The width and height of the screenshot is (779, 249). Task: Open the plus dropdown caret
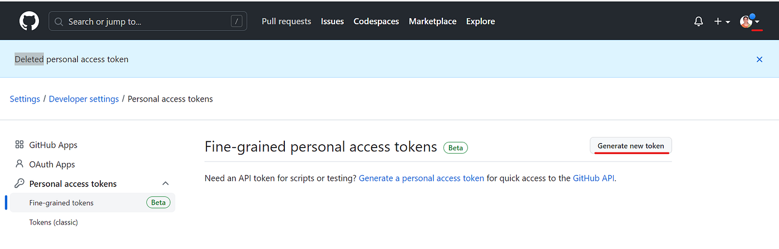[x=728, y=22]
